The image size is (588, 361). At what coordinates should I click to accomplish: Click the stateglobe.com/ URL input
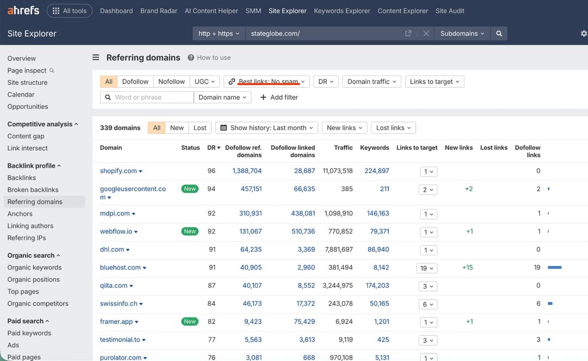coord(324,33)
